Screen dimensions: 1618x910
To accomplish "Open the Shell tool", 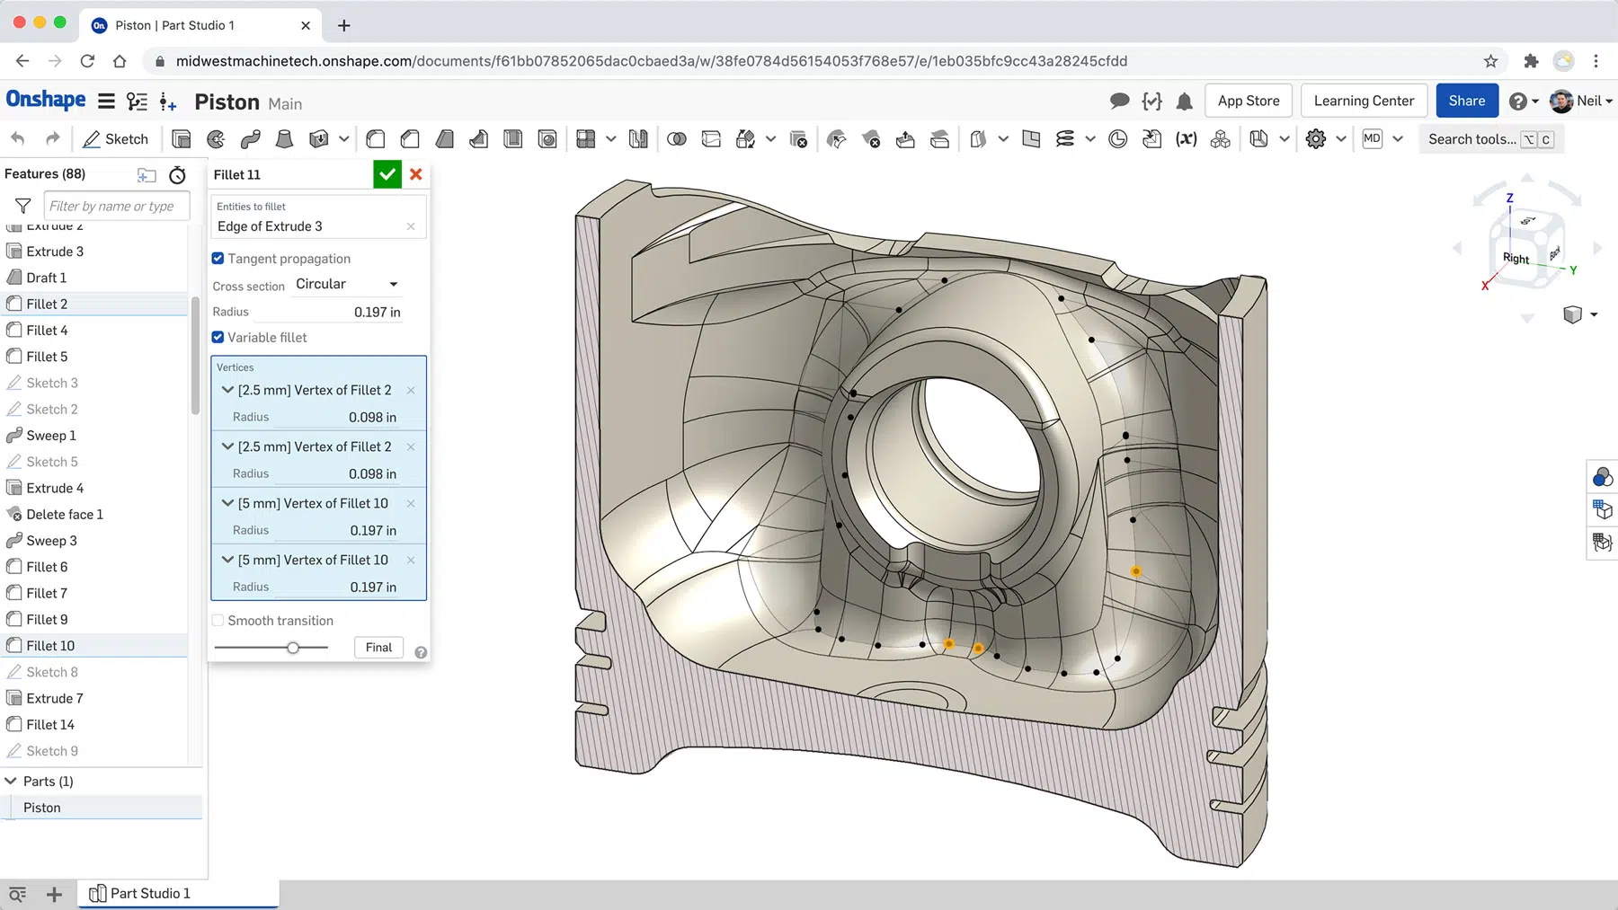I will tap(513, 138).
